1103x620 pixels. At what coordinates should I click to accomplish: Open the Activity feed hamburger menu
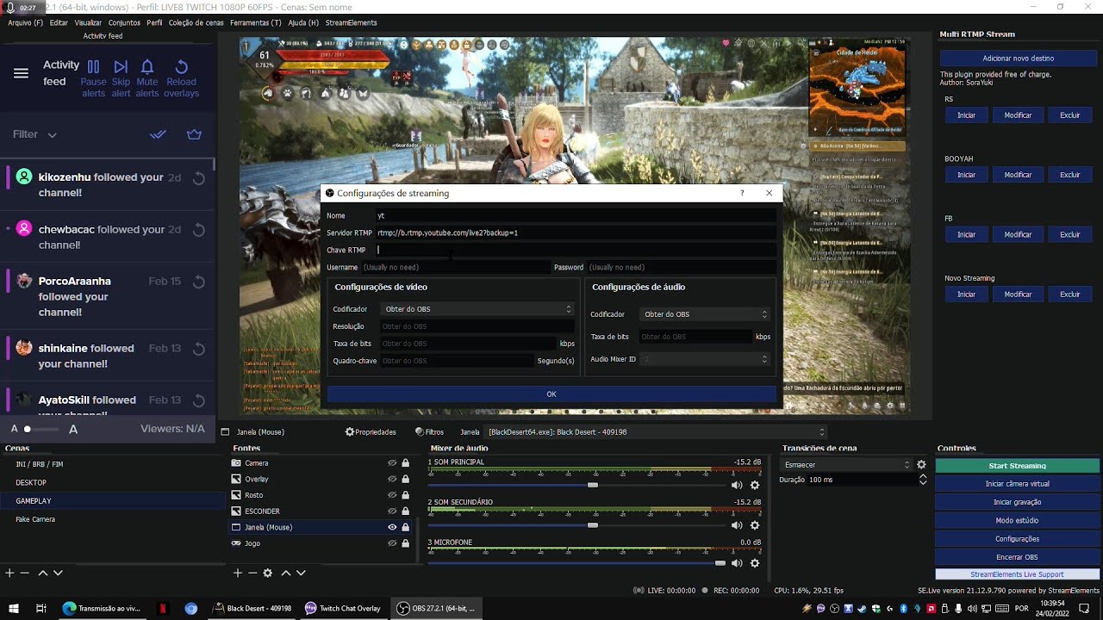coord(21,73)
